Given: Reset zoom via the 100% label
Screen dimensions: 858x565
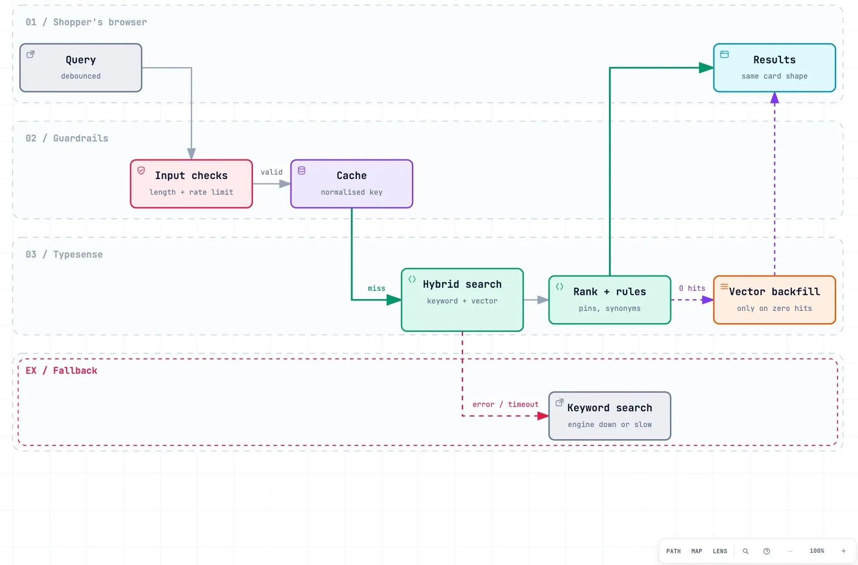Looking at the screenshot, I should tap(816, 551).
